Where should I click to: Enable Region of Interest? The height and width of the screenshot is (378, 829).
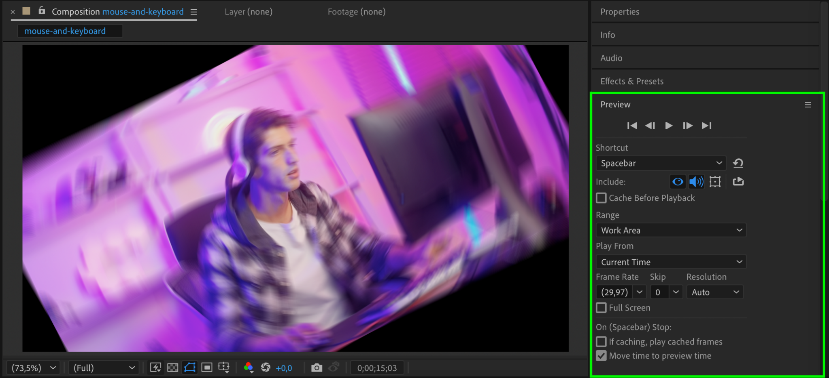tap(207, 367)
